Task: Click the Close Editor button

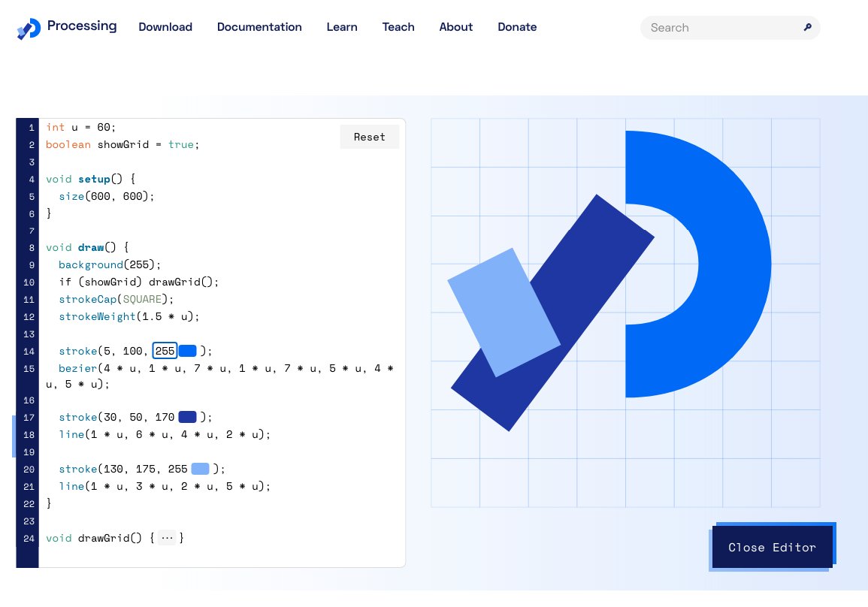Action: [773, 548]
